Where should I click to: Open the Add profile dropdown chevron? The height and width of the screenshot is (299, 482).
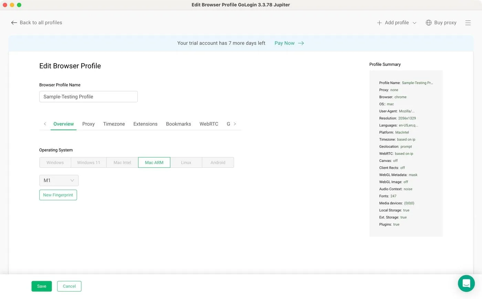click(415, 23)
